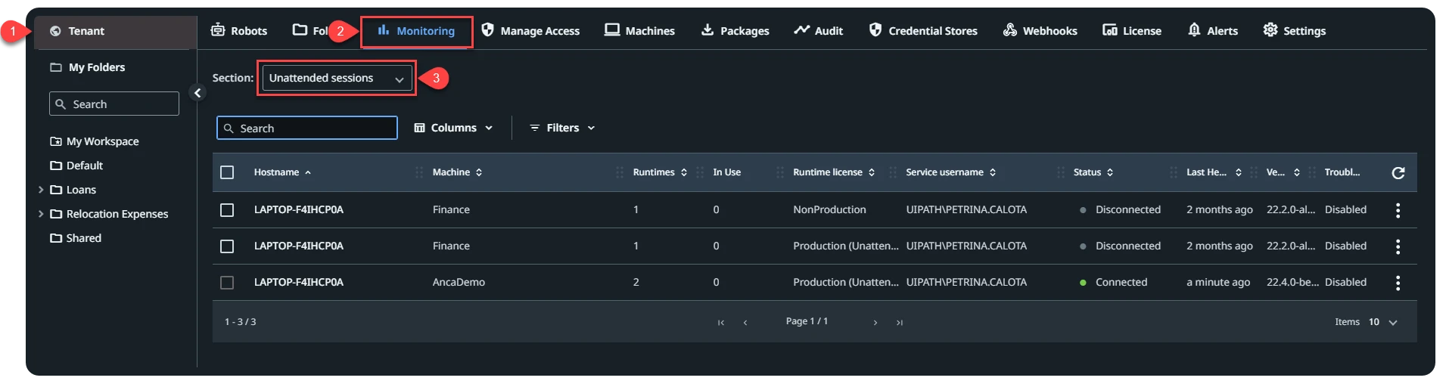Sort by Version column
This screenshot has width=1446, height=387.
(1283, 172)
